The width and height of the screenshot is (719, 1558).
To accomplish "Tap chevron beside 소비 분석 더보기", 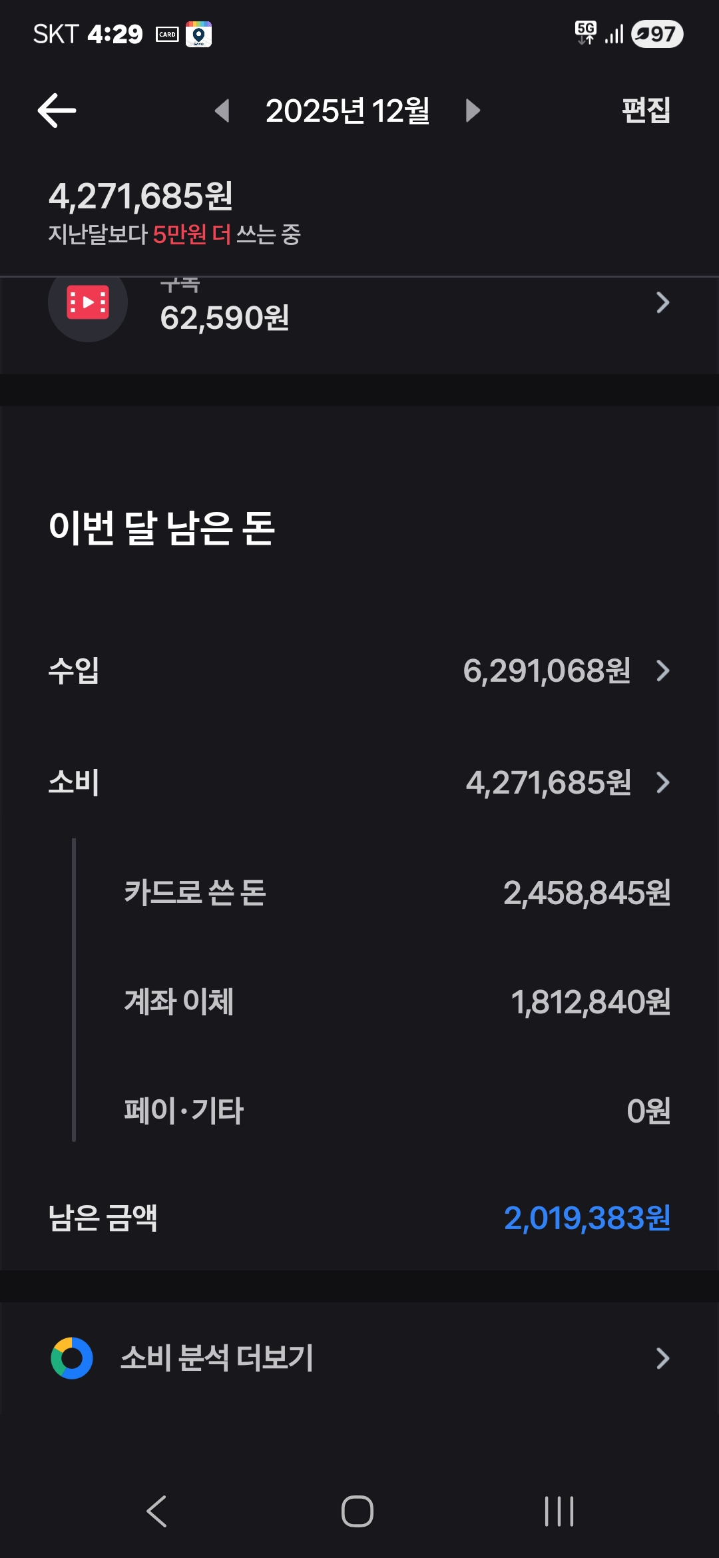I will click(x=662, y=1358).
